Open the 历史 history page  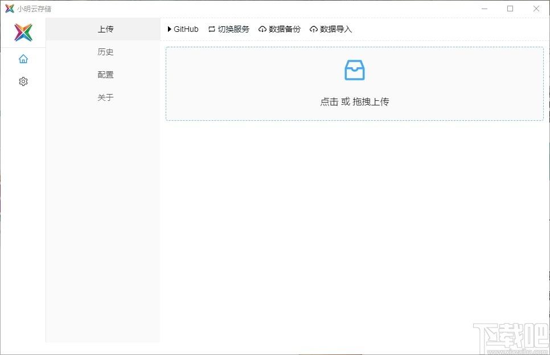coord(103,52)
